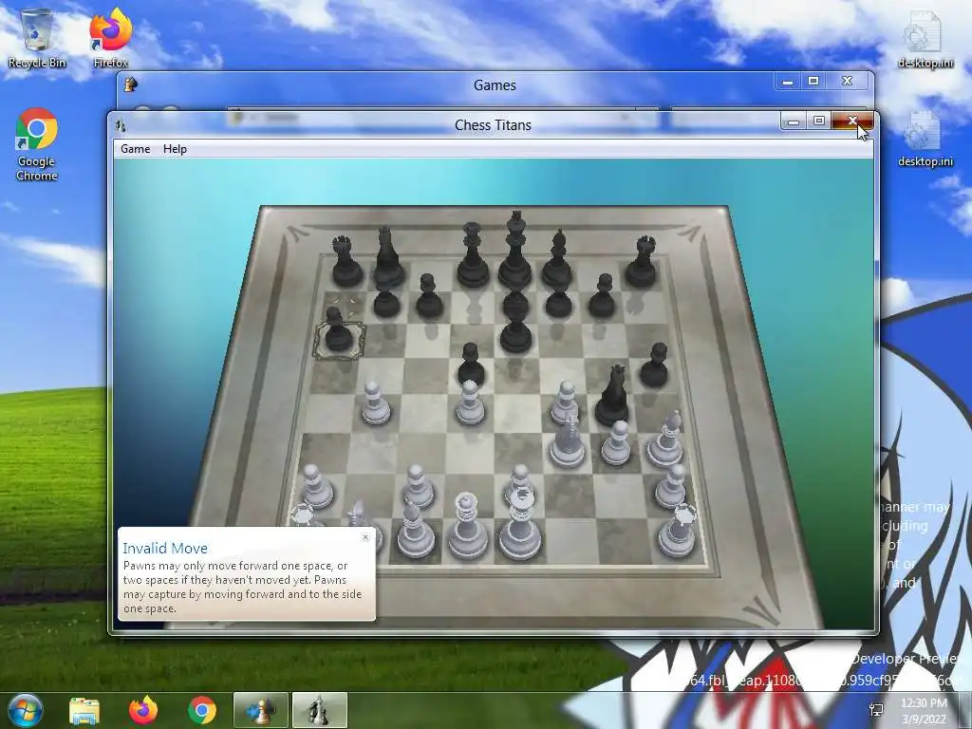Click the Games window title bar icon

[x=130, y=84]
